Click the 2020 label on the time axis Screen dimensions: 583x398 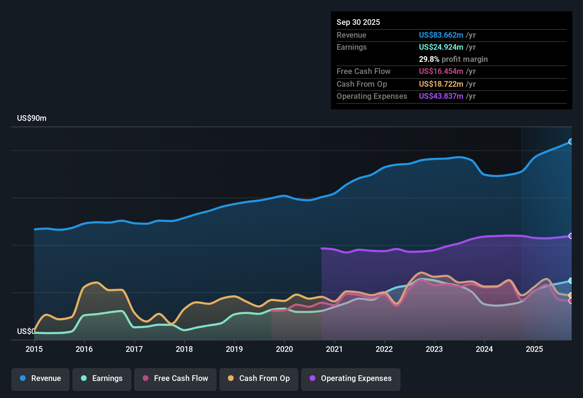pos(284,349)
